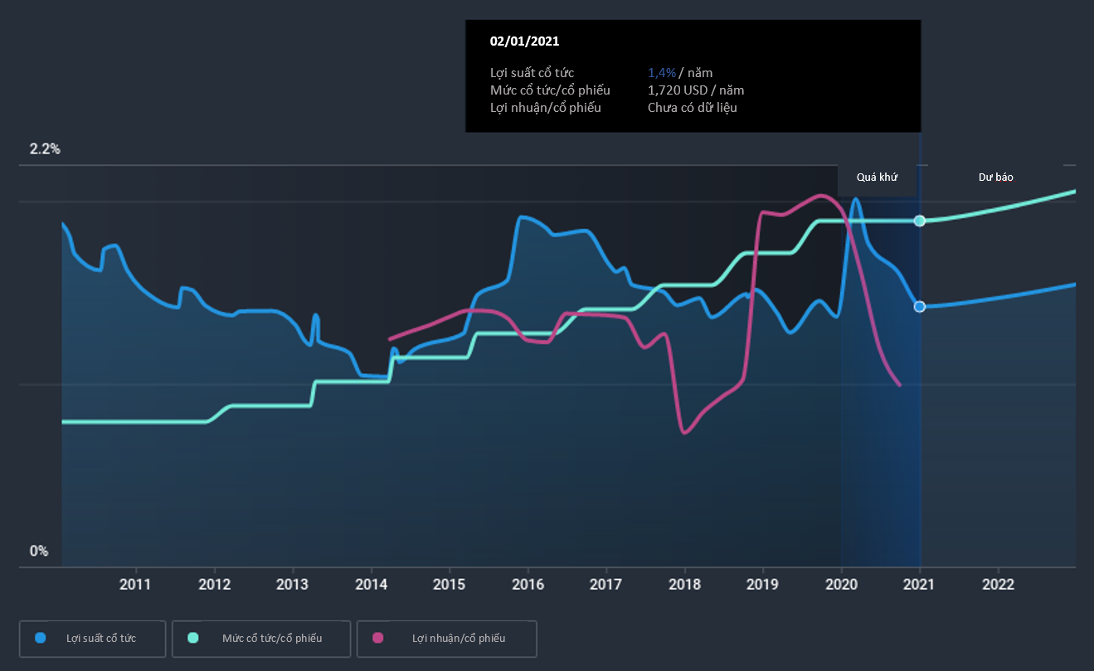Viewport: 1094px width, 671px height.
Task: Toggle the Lợi nhuận/cổ phiếu legend button
Action: click(x=447, y=639)
